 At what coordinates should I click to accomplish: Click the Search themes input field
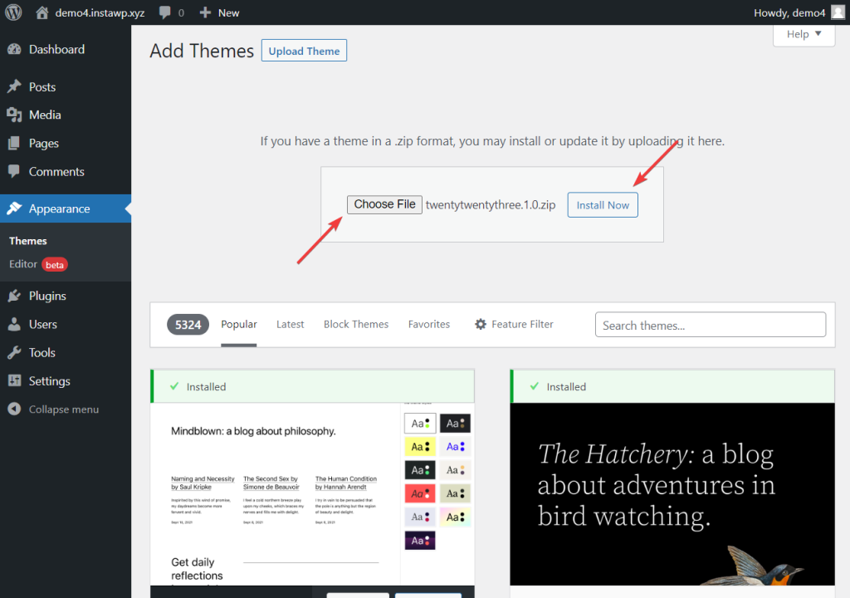coord(711,325)
